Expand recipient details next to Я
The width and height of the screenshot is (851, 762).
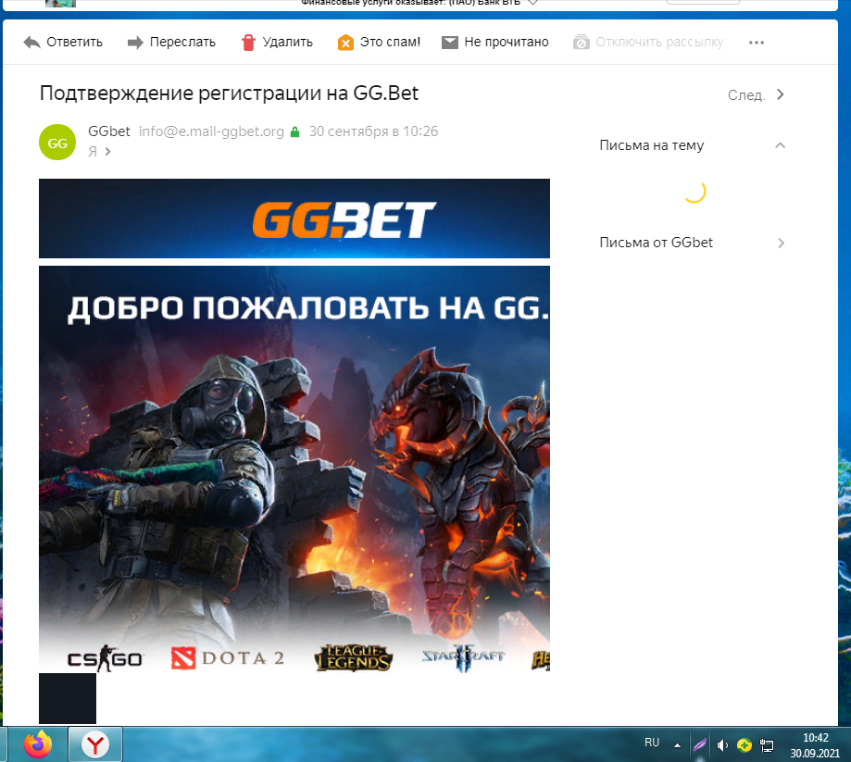[x=108, y=152]
